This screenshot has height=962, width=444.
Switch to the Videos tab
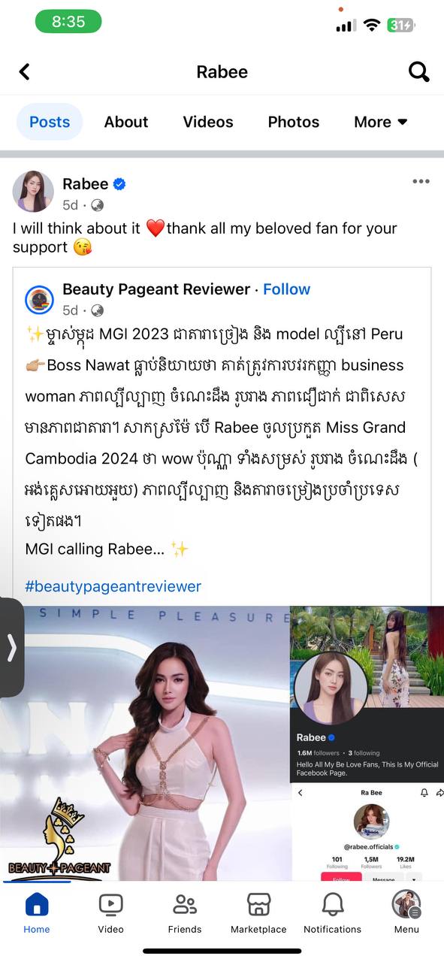208,122
